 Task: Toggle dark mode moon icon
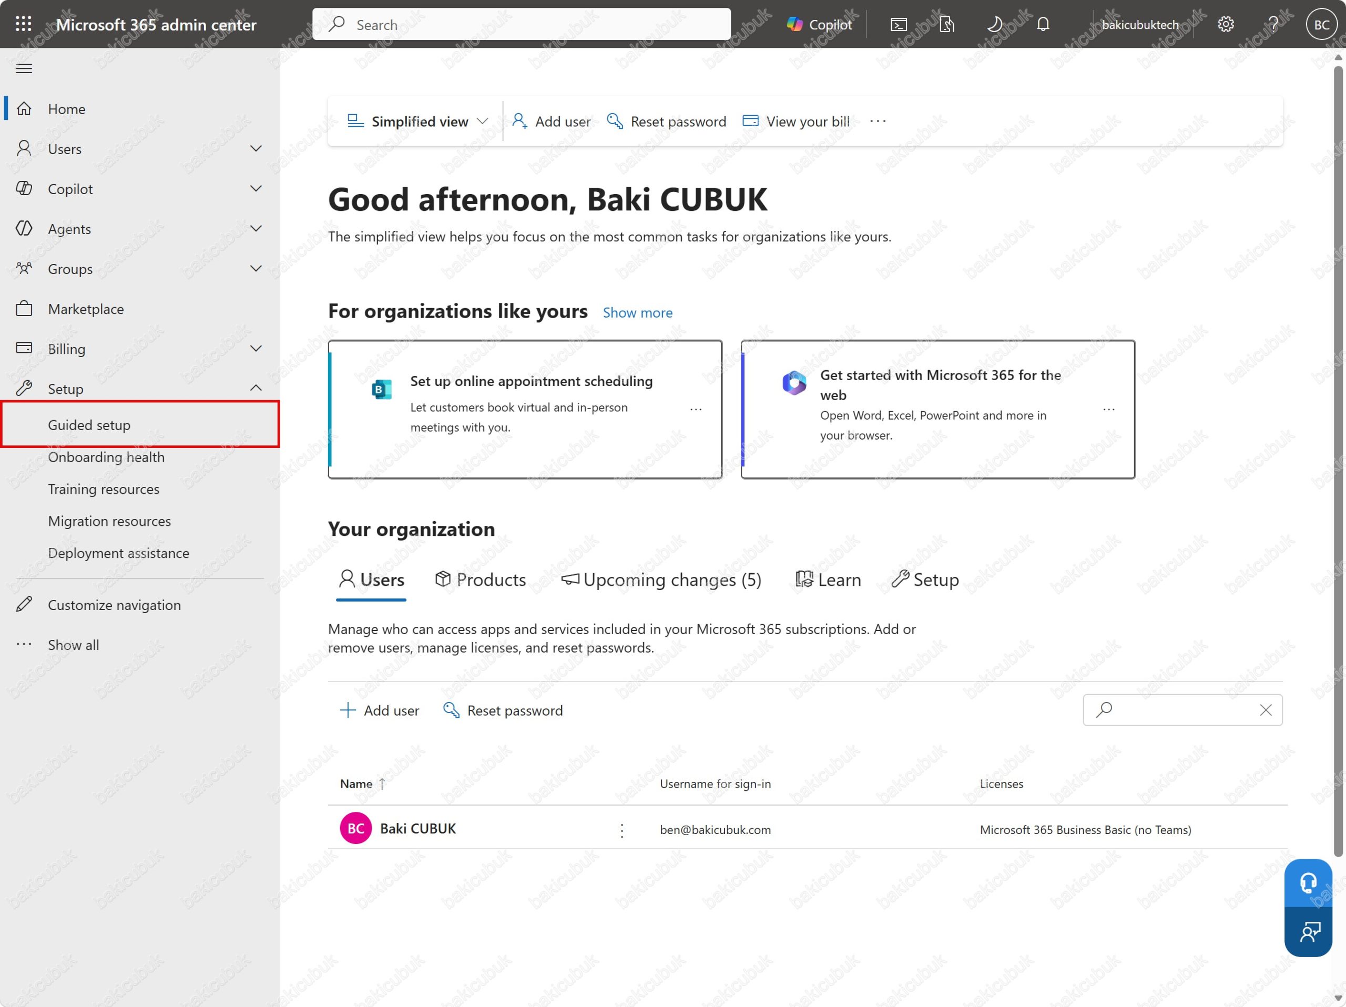pos(994,24)
